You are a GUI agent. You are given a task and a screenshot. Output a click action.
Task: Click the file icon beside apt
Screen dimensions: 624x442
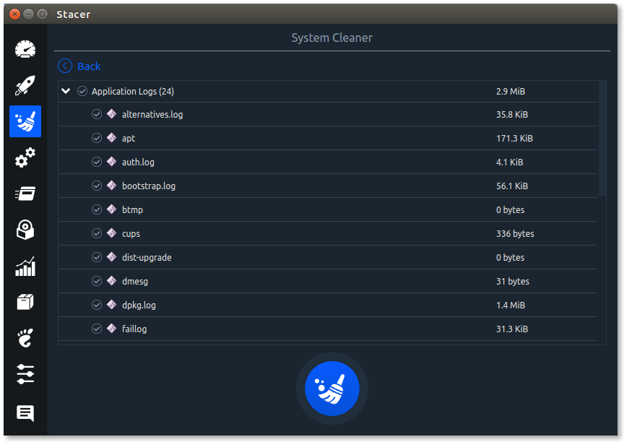pyautogui.click(x=112, y=138)
